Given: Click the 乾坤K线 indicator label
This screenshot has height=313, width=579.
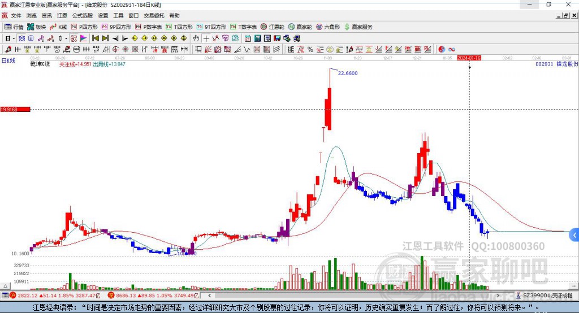Looking at the screenshot, I should pos(40,64).
